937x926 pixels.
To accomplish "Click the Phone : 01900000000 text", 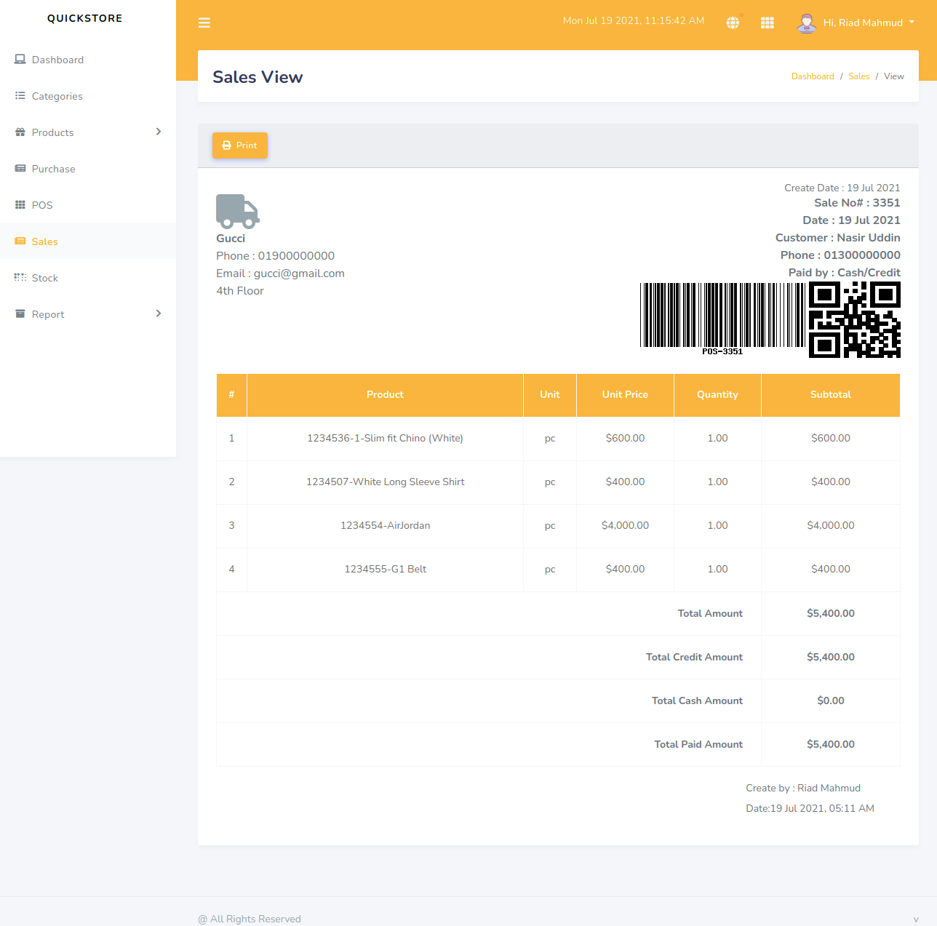I will [275, 256].
